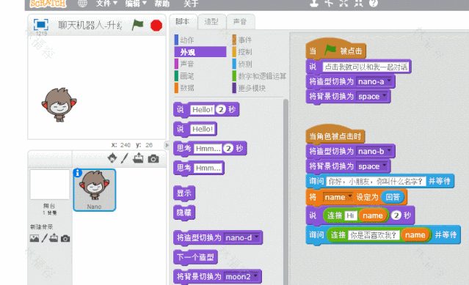The width and height of the screenshot is (469, 285).
Task: Select the Nano sprite thumbnail
Action: (x=95, y=190)
